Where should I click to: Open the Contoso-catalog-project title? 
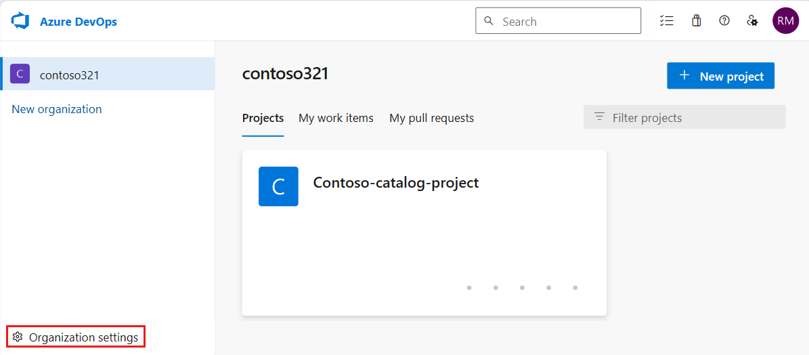(x=396, y=183)
